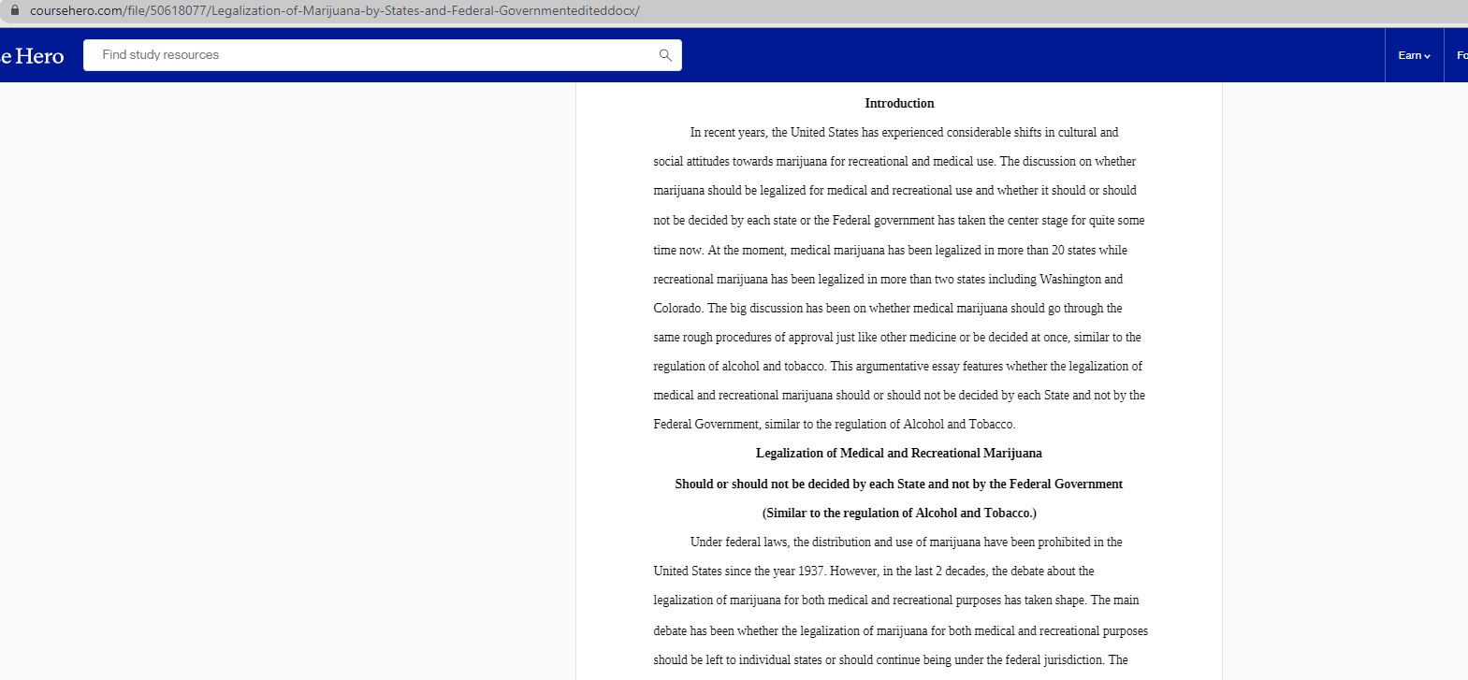Screen dimensions: 1468x680
Task: Click the line starting "marijuana should be legalized for medical"
Action: coord(894,191)
